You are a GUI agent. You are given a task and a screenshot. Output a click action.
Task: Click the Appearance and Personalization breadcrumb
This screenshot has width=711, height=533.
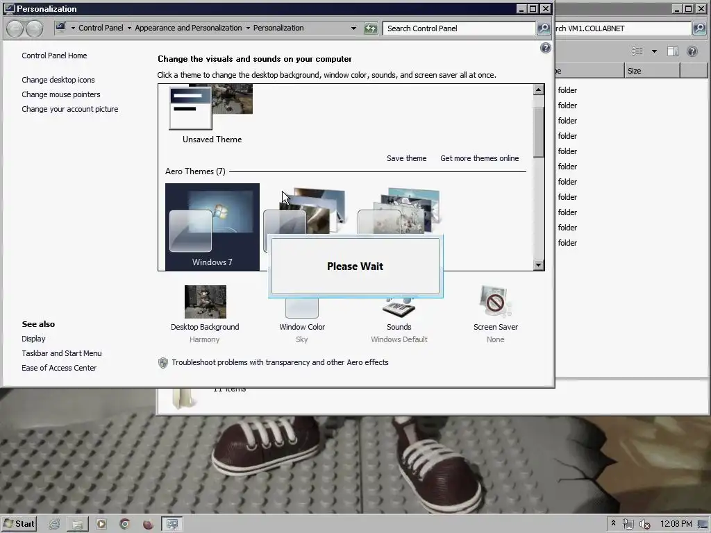click(188, 28)
